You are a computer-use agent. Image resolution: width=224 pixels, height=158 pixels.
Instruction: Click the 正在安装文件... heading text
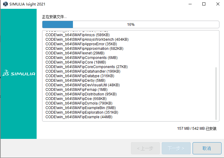pyautogui.click(x=54, y=17)
